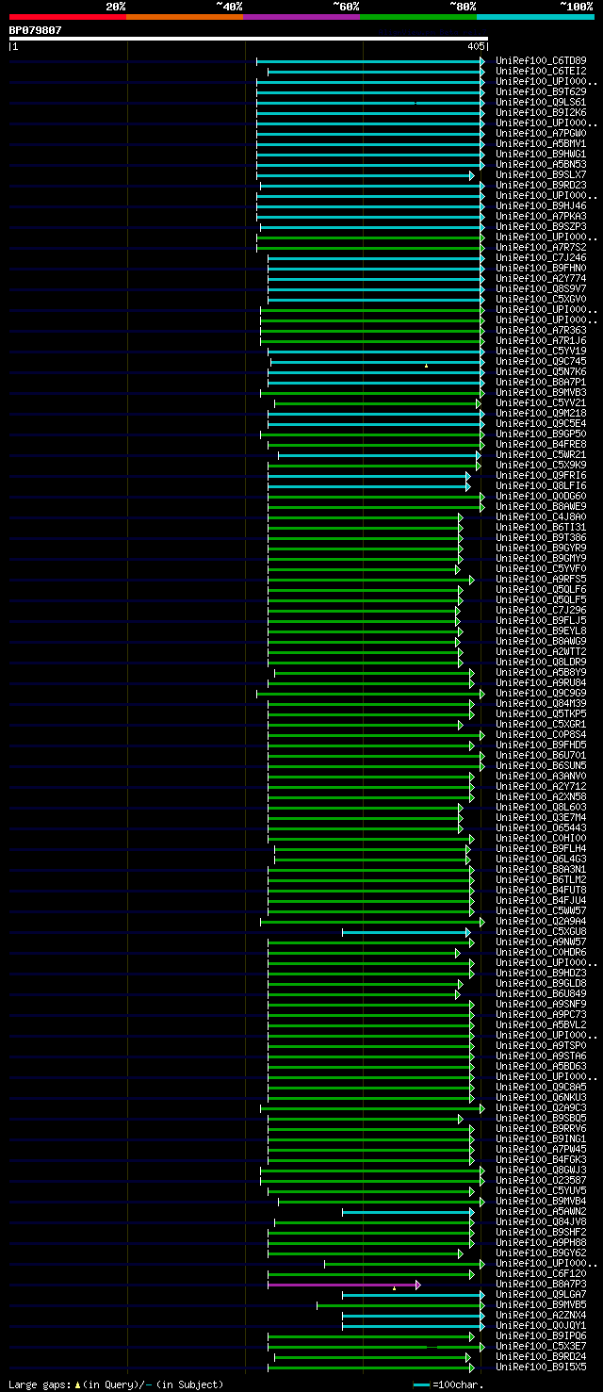The width and height of the screenshot is (603, 1392).
Task: Open hit UniRef100_B9I2K6
Action: click(540, 112)
